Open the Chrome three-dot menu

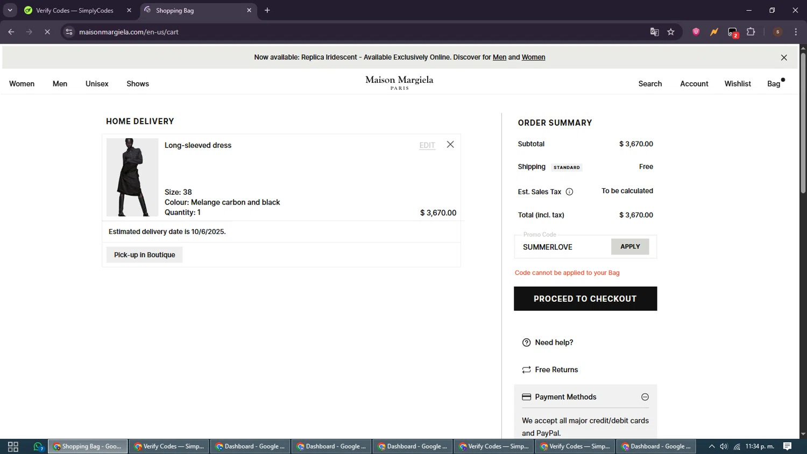(796, 32)
